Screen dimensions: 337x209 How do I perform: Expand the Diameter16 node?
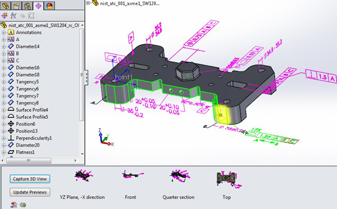[x=3, y=68]
